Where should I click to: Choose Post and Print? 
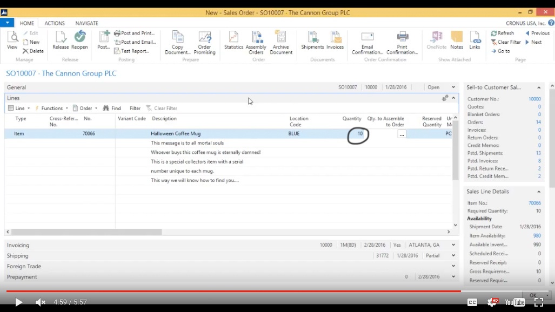pyautogui.click(x=135, y=33)
